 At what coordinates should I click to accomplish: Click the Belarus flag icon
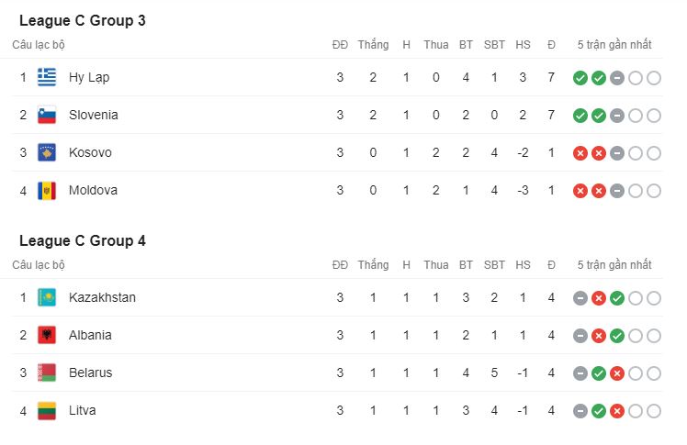(47, 373)
